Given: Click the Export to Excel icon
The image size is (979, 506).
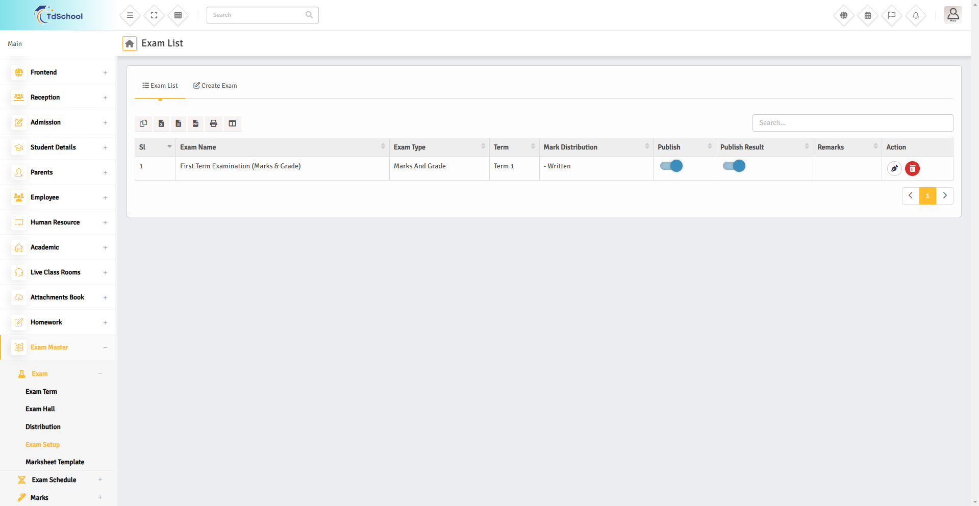Looking at the screenshot, I should coord(161,123).
